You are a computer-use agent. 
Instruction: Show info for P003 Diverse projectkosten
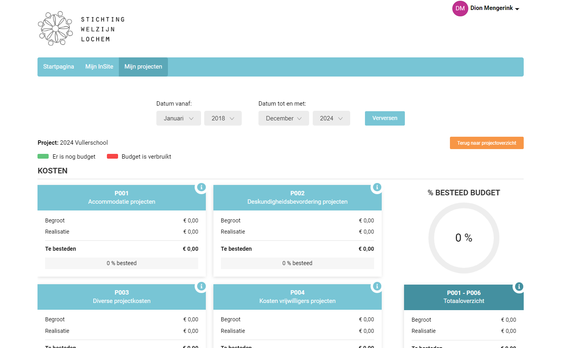(x=201, y=286)
